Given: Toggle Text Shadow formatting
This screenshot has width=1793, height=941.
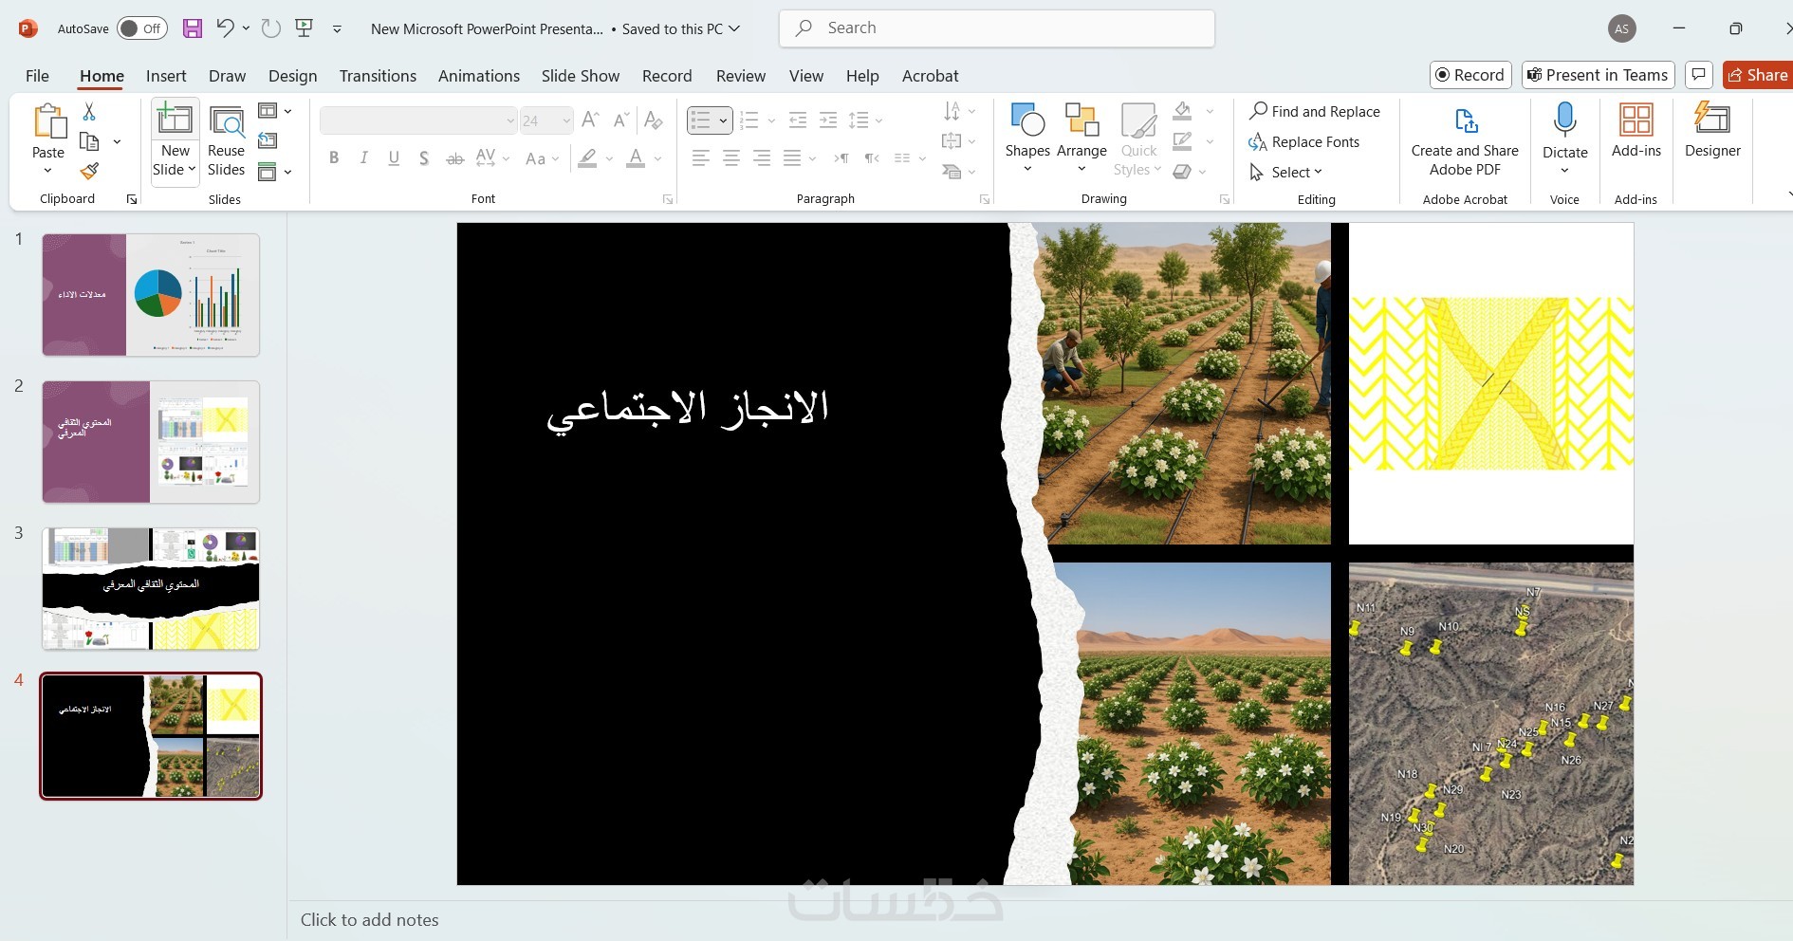Looking at the screenshot, I should coord(424,158).
